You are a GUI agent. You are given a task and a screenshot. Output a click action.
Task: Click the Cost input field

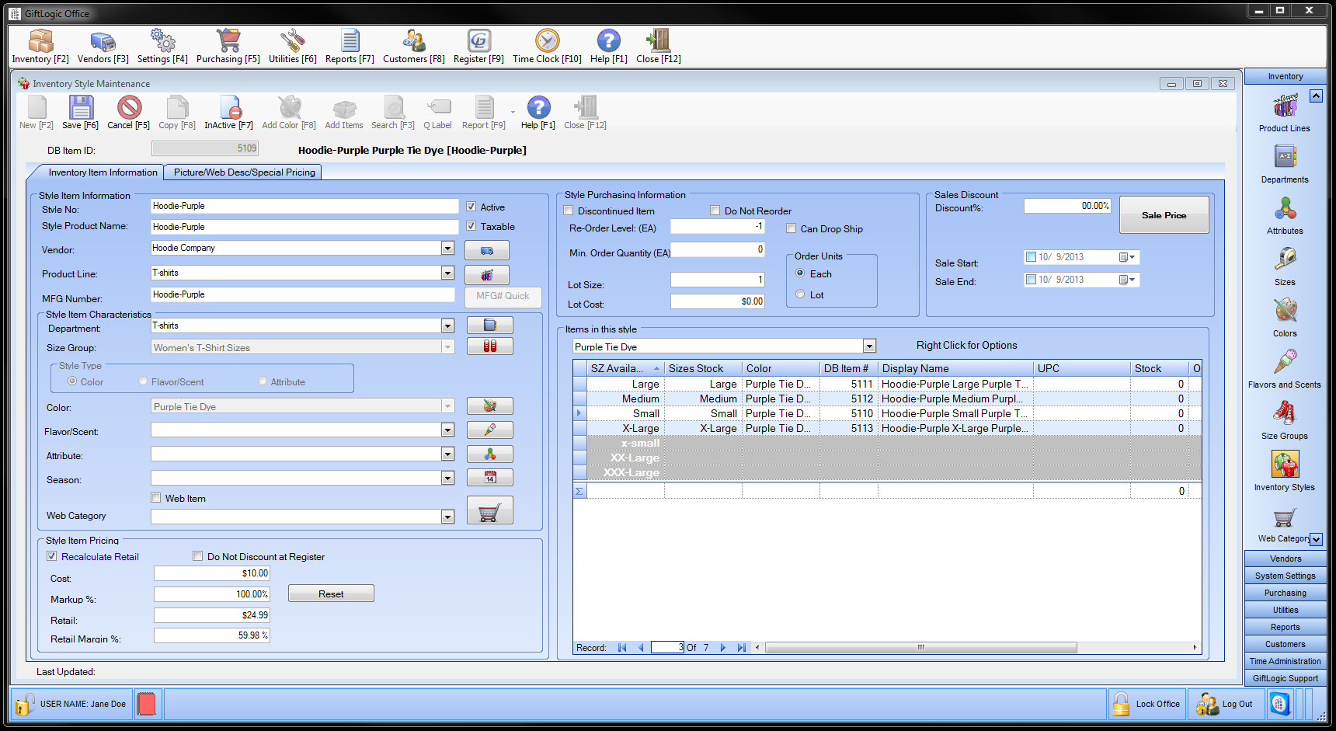212,573
